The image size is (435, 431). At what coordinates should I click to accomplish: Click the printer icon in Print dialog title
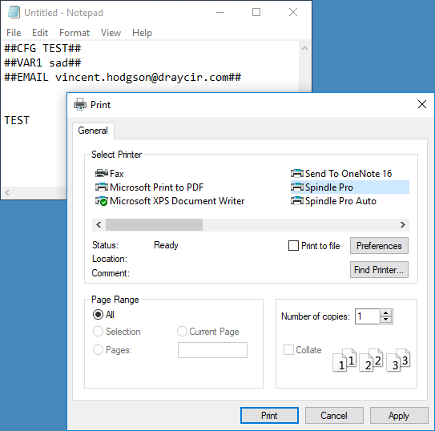(x=80, y=105)
